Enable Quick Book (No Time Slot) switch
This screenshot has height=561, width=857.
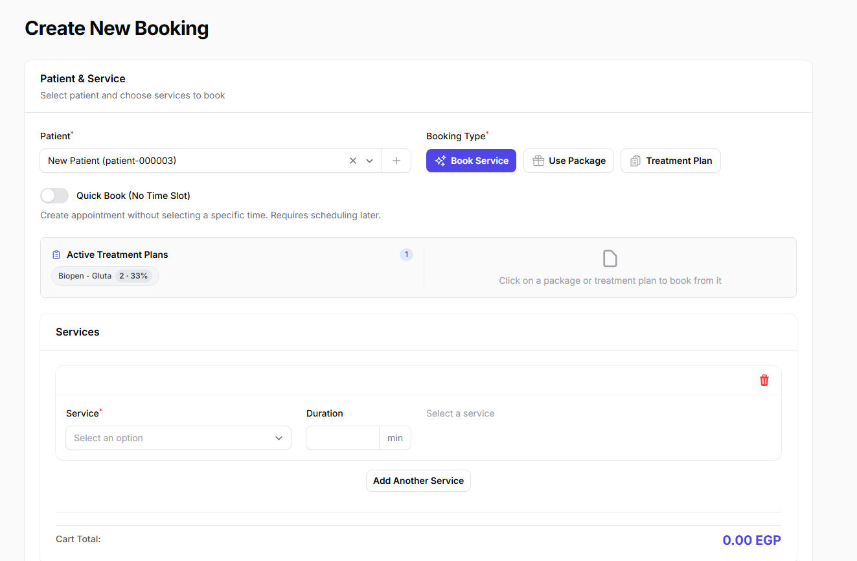(x=54, y=196)
